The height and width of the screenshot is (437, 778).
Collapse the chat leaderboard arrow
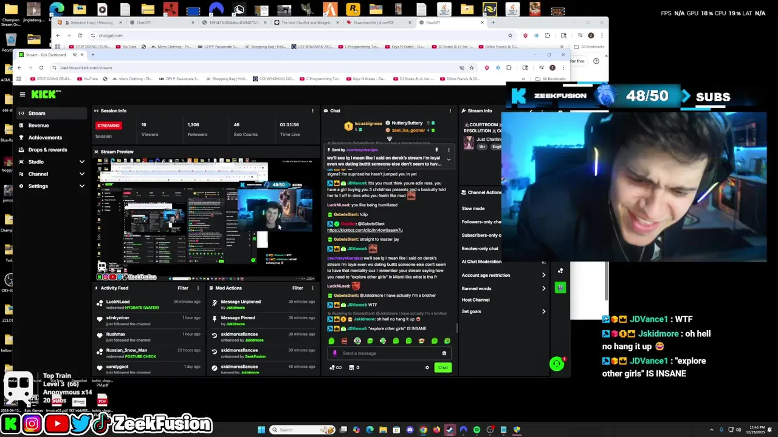[389, 138]
